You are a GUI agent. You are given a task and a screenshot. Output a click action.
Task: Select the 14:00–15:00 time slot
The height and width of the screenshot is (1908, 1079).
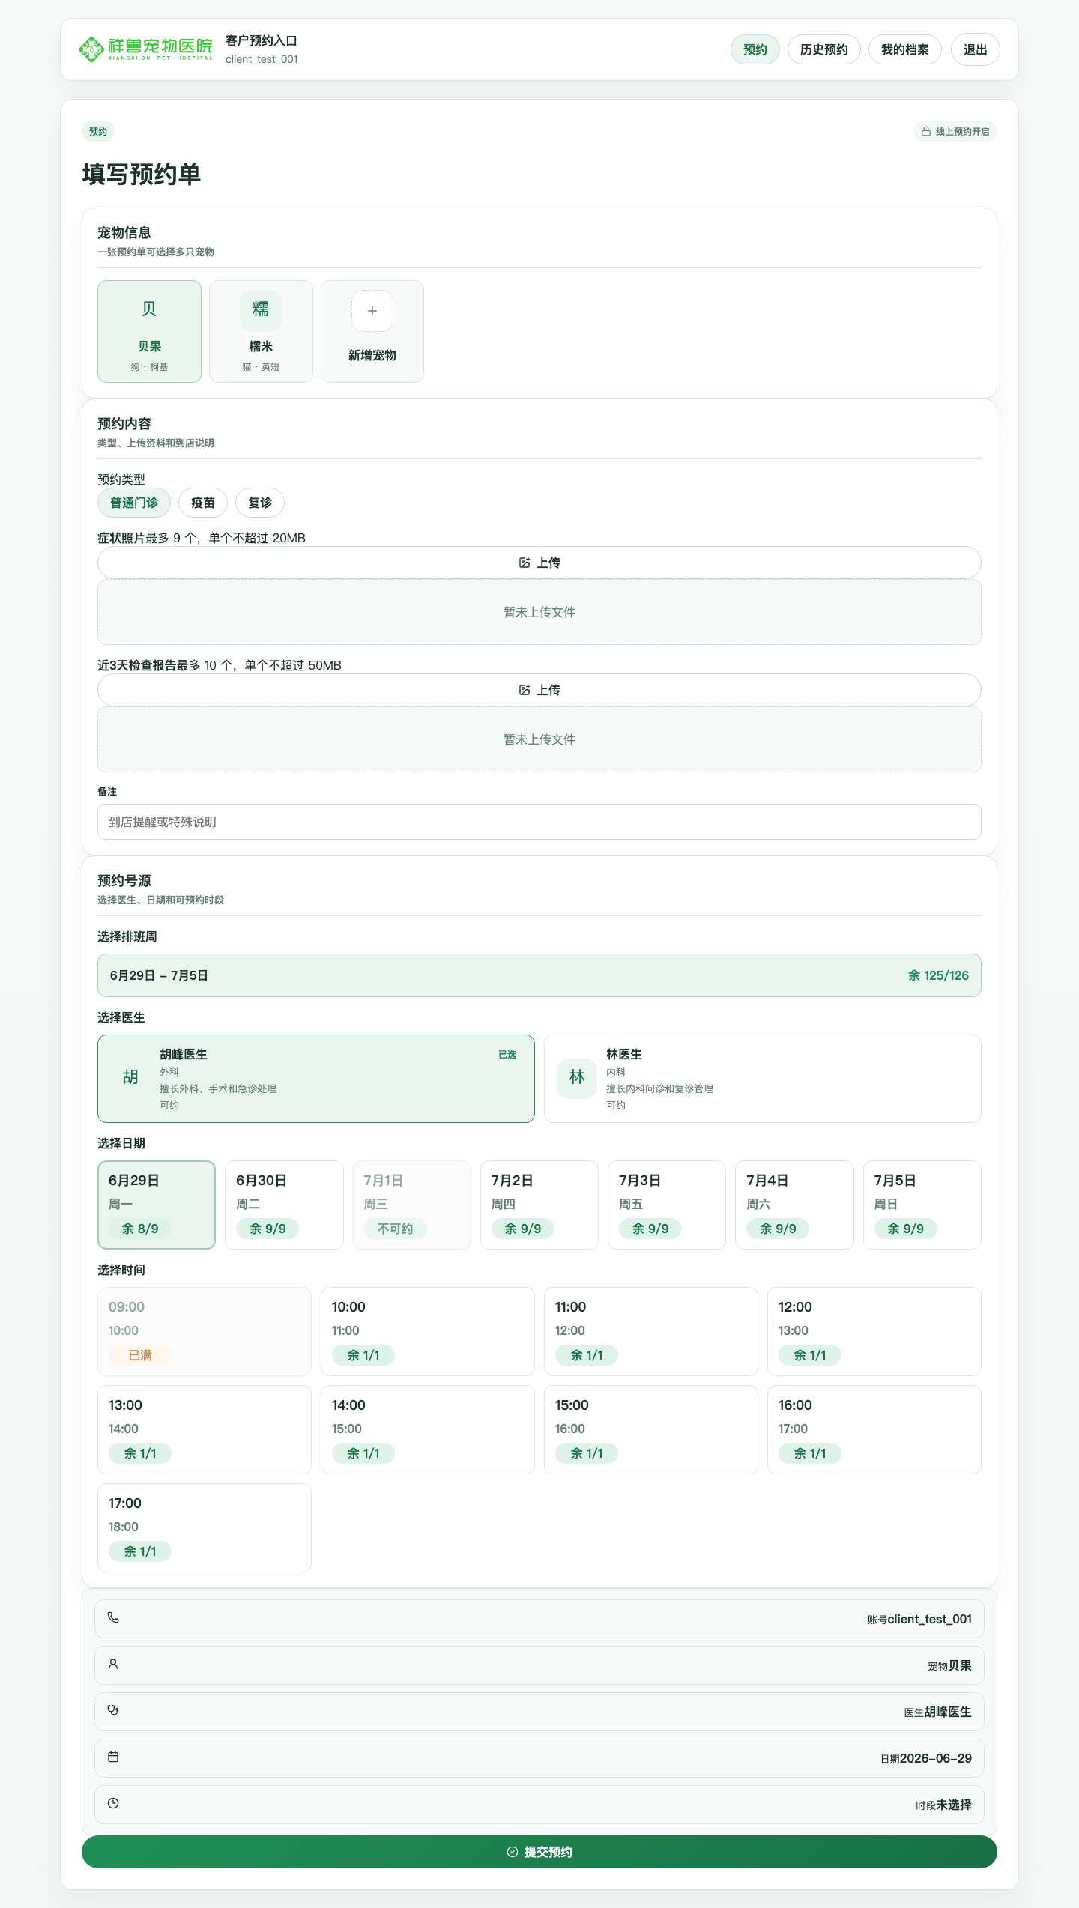428,1429
